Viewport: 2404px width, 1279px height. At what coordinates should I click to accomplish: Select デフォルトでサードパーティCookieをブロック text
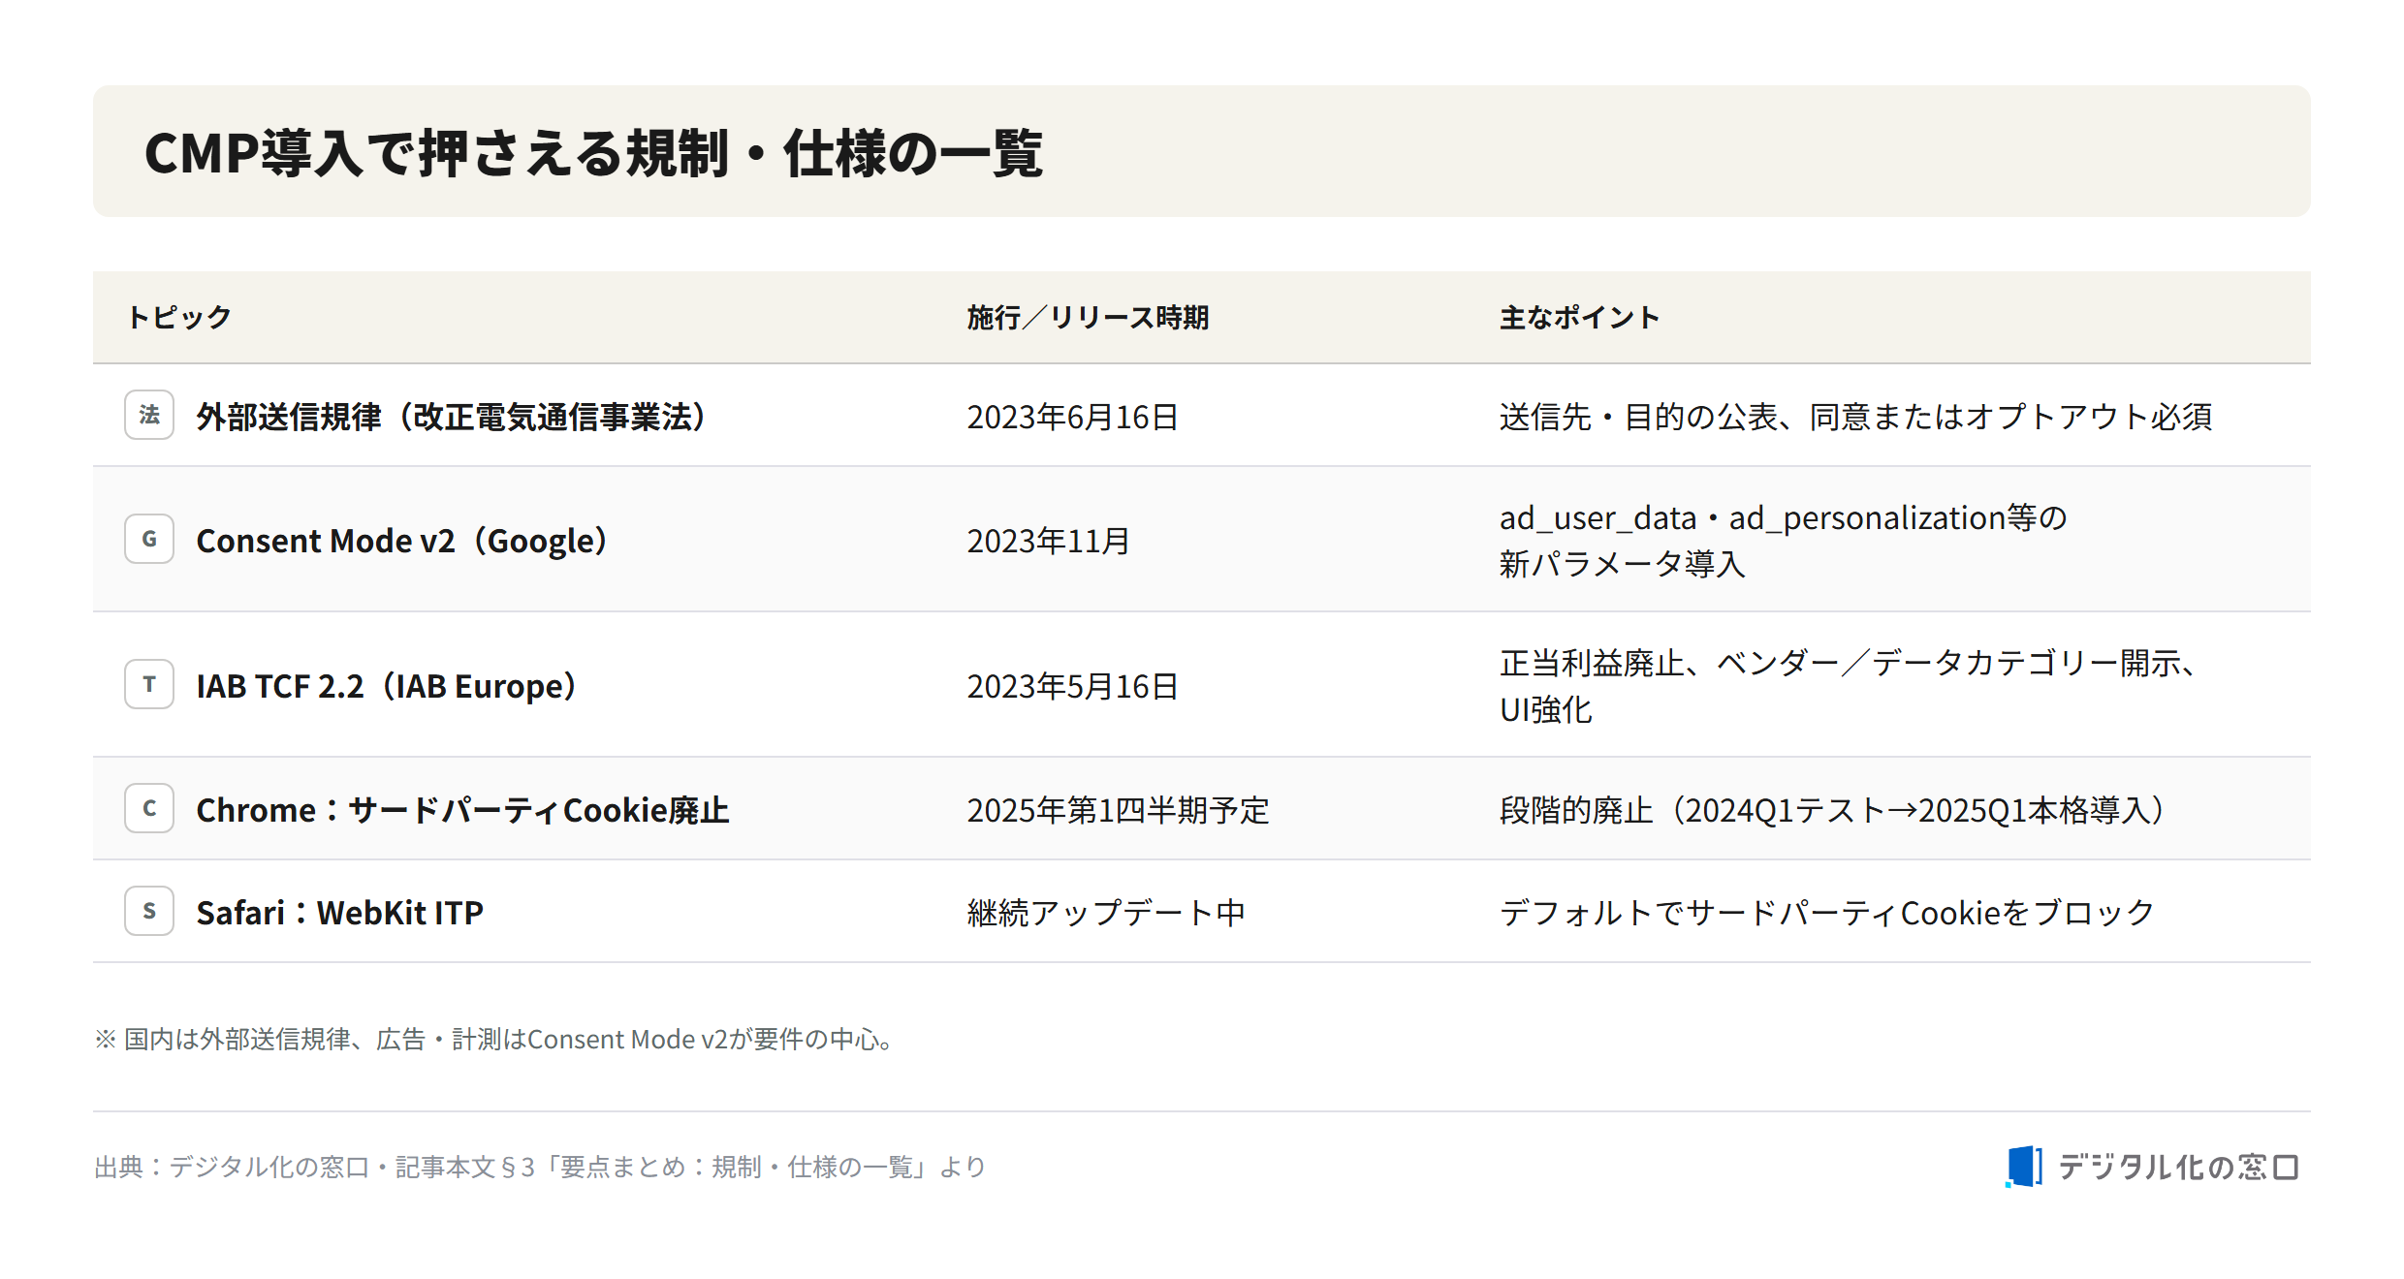pyautogui.click(x=1826, y=913)
